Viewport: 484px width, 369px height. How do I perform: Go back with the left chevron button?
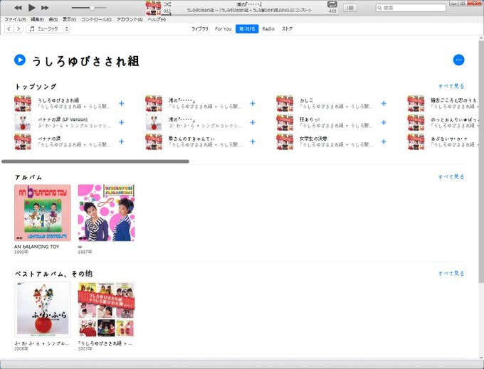[x=9, y=29]
